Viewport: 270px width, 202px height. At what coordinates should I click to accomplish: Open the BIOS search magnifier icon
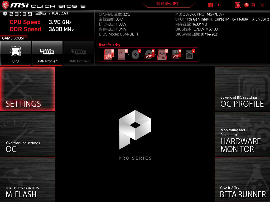[x=238, y=5]
